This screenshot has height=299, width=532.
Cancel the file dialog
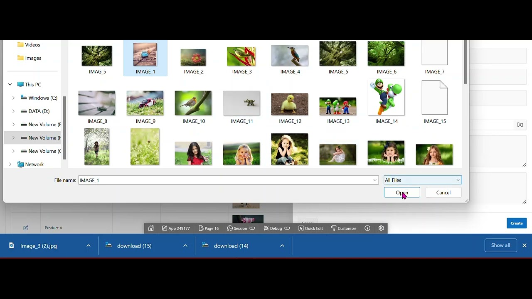point(443,193)
